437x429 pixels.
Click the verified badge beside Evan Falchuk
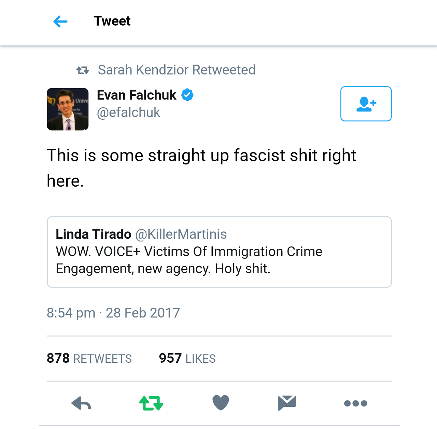pos(187,95)
